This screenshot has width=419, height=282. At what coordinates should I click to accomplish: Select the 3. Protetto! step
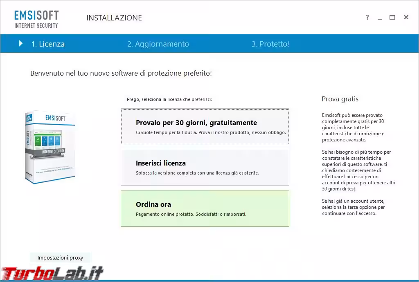point(270,44)
